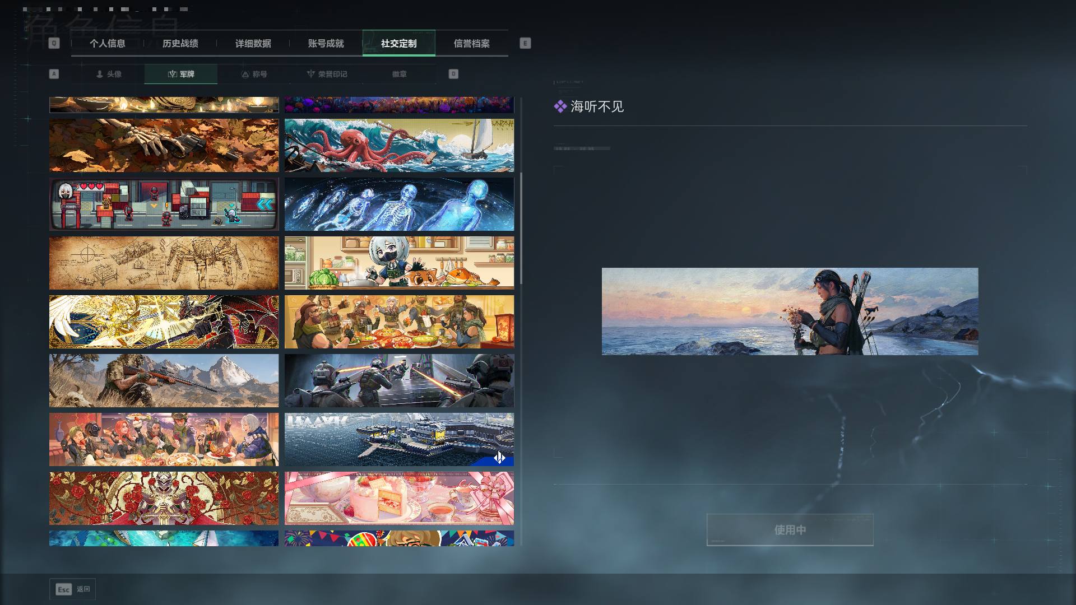Select the 头像 sub-tab

coord(108,74)
